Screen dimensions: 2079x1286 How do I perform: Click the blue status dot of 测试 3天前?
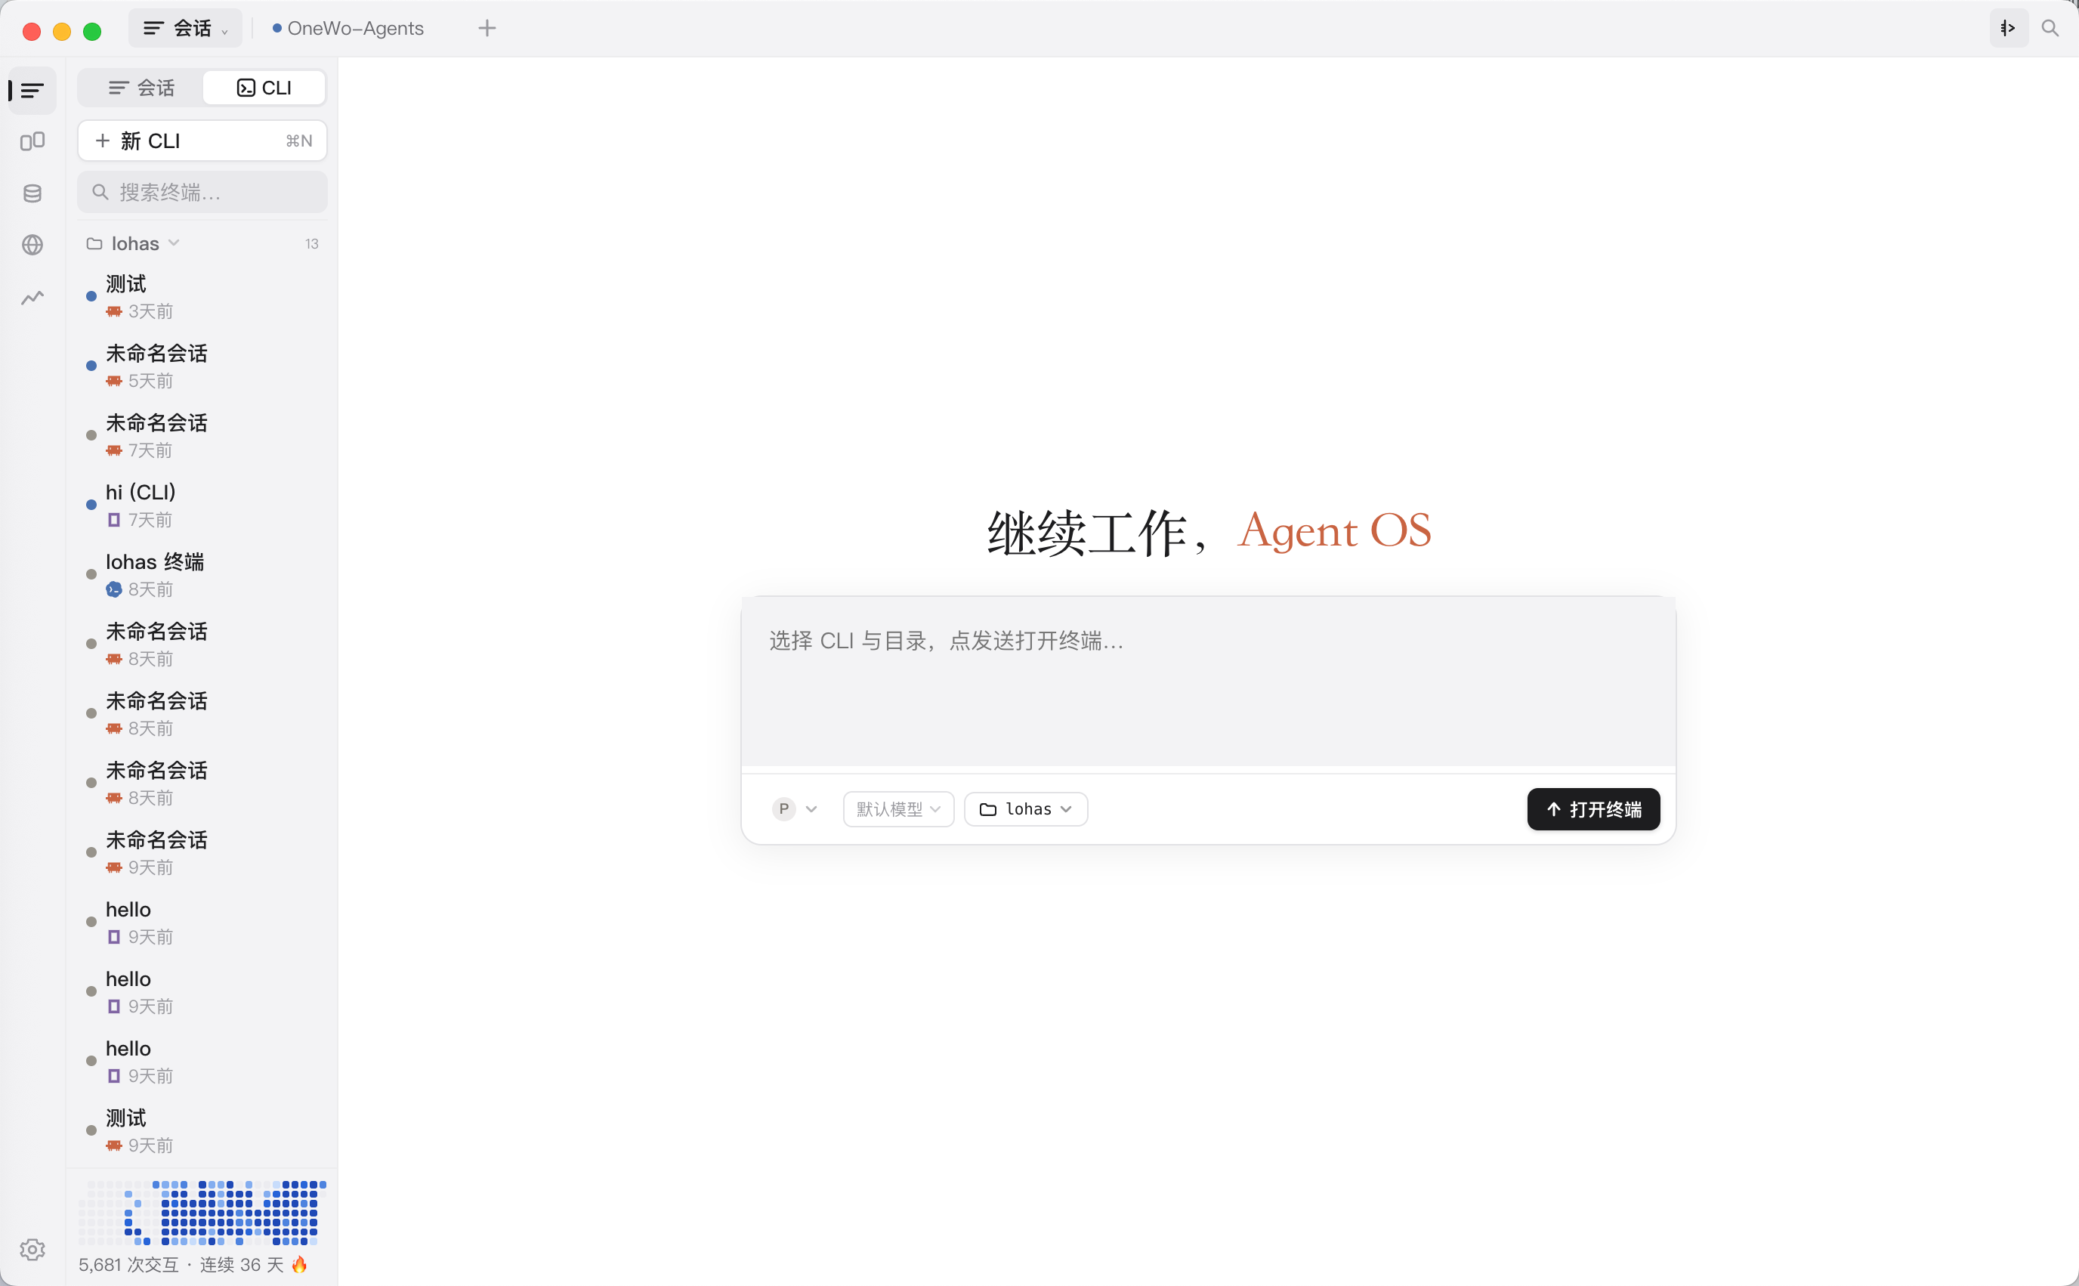91,297
